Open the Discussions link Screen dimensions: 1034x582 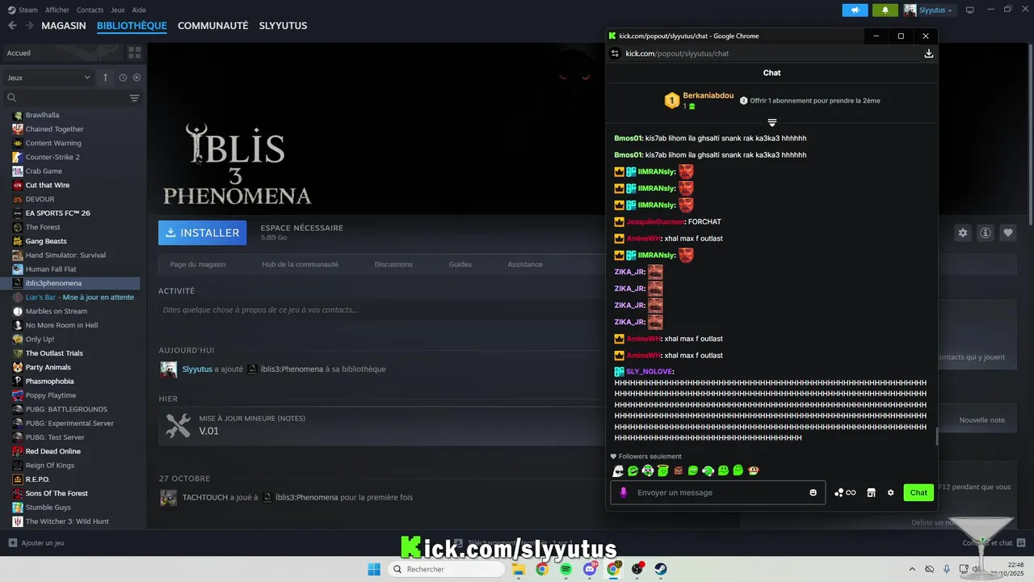pyautogui.click(x=393, y=264)
